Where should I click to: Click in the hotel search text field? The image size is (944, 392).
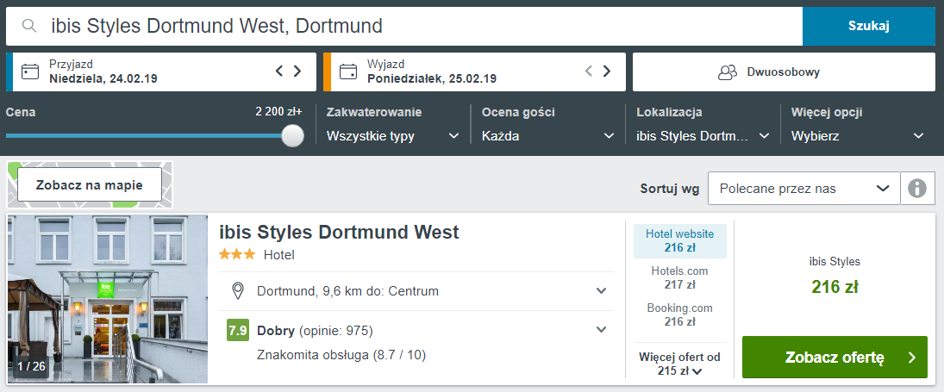[404, 26]
